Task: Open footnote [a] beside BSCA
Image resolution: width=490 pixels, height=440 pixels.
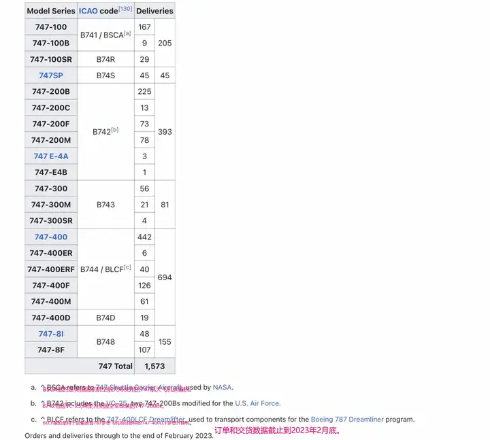Action: (x=127, y=33)
